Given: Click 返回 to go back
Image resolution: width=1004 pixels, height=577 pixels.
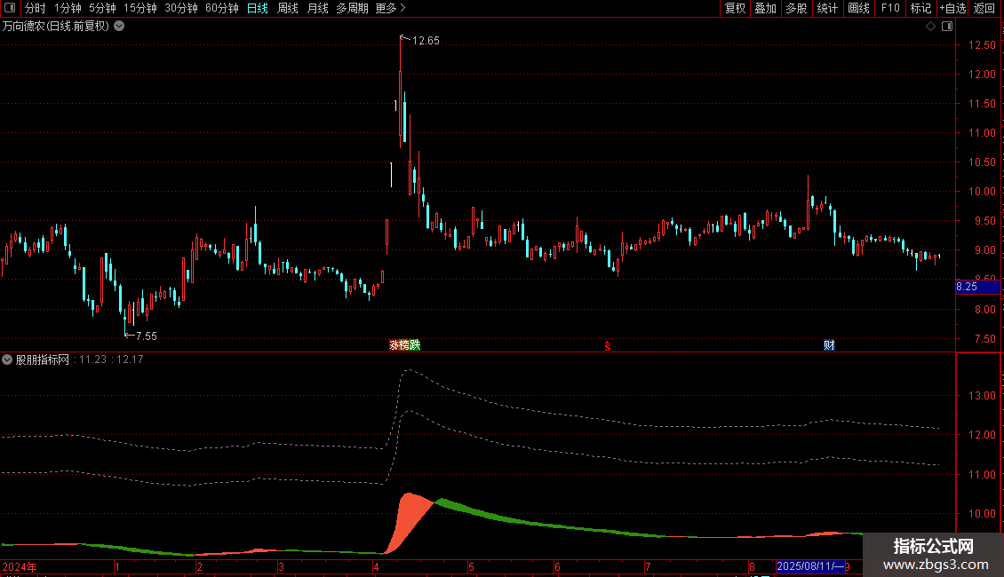Looking at the screenshot, I should point(984,8).
